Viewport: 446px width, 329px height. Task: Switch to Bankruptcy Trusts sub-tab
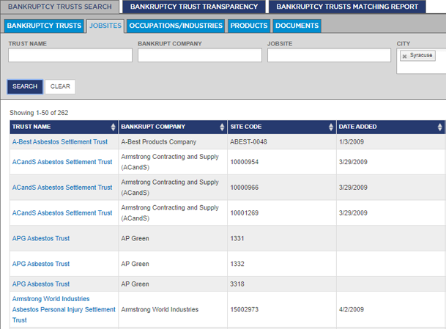[44, 26]
